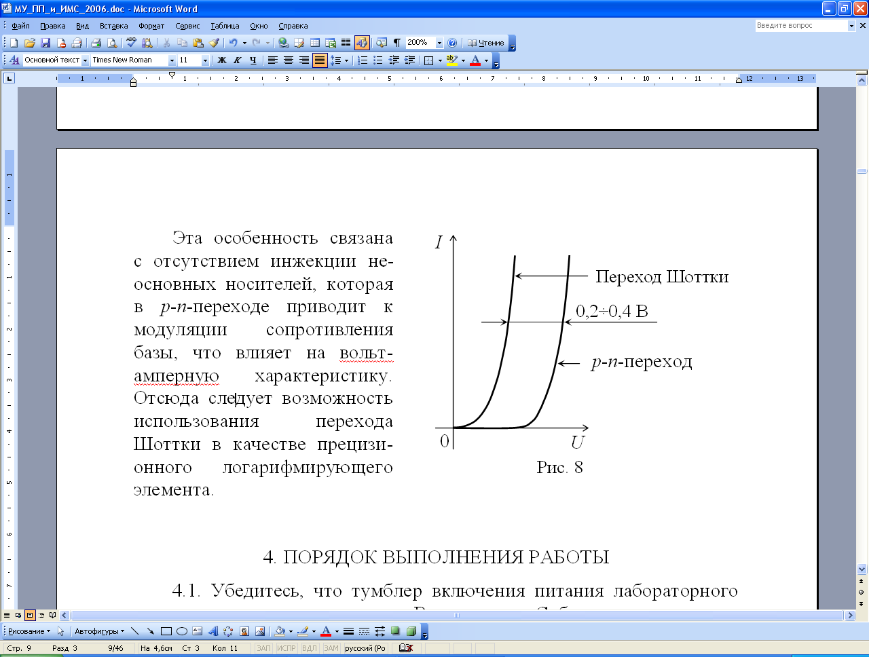Increase paragraph indent

(409, 60)
